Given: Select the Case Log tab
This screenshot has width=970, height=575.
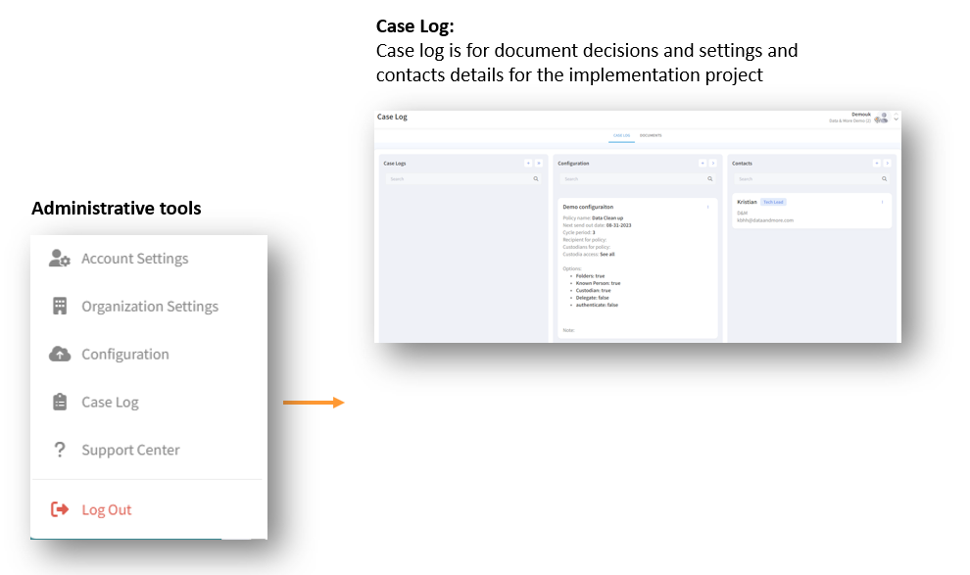Looking at the screenshot, I should [x=622, y=135].
